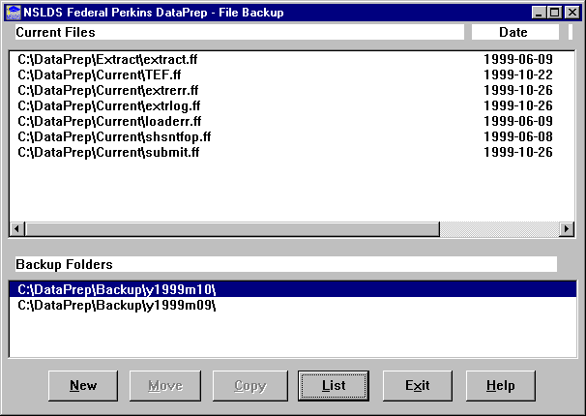Click the New button
The image size is (586, 416).
pos(83,386)
